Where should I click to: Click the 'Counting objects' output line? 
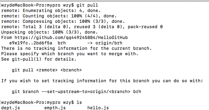point(59,16)
